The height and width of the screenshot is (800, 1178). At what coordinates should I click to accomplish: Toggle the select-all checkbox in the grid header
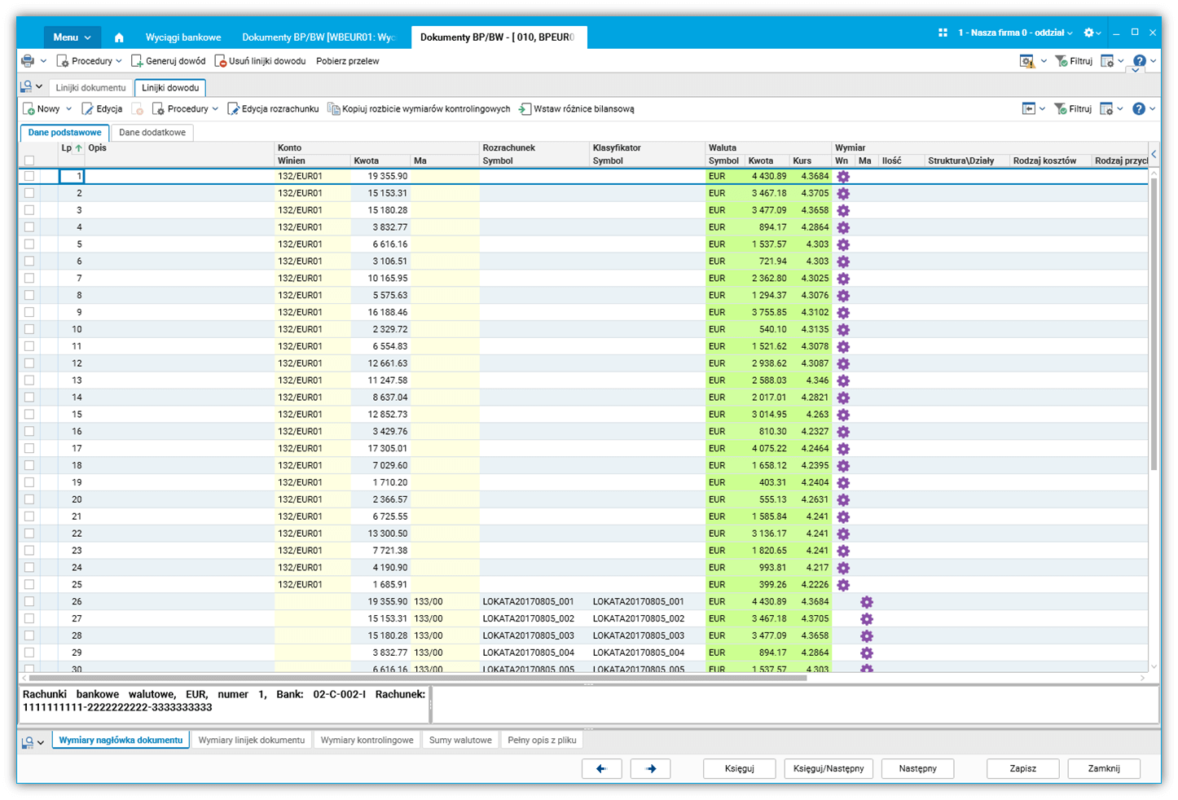tap(29, 160)
